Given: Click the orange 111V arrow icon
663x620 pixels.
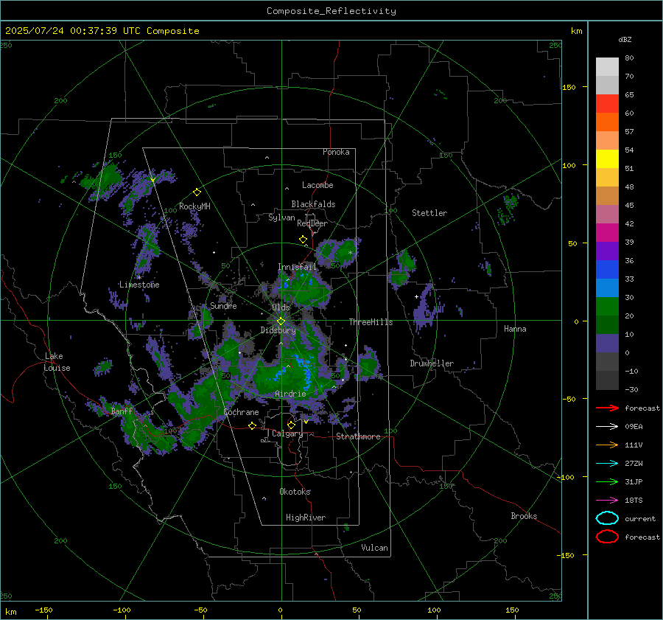Looking at the screenshot, I should coord(607,445).
